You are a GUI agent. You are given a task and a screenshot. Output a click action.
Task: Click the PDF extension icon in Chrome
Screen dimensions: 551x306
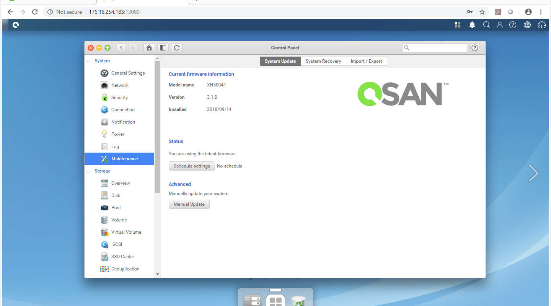coord(498,12)
